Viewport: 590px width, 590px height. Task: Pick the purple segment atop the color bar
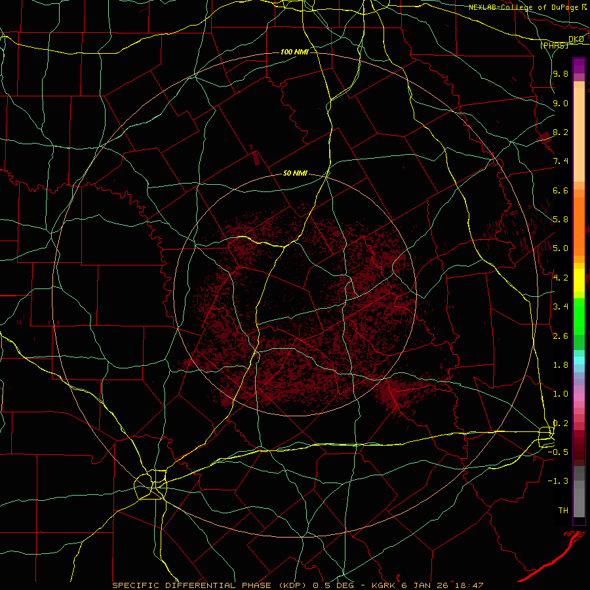pos(579,66)
